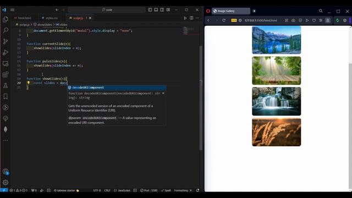
Task: Toggle the primary sidebar layout icon
Action: 150,10
